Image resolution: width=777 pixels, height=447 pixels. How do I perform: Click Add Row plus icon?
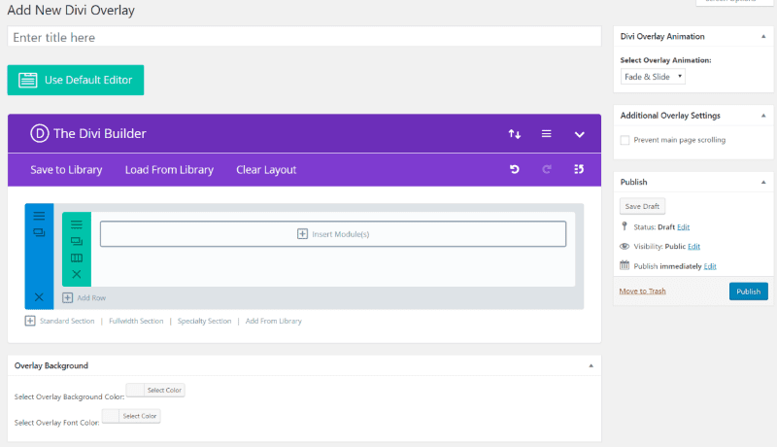(67, 297)
